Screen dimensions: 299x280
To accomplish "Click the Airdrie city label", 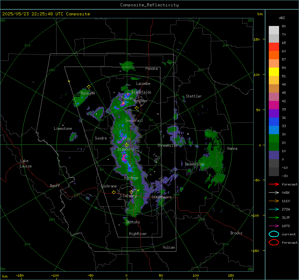I will 131,178.
